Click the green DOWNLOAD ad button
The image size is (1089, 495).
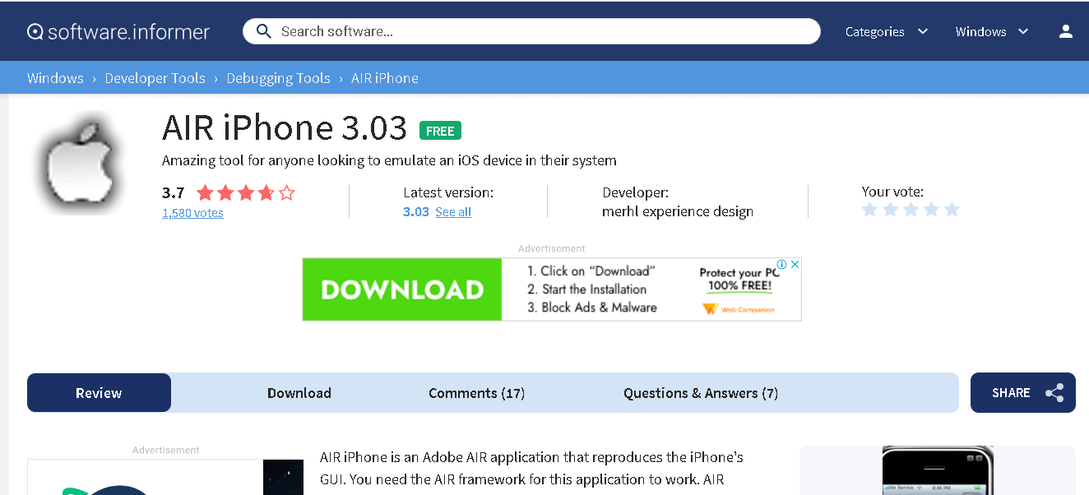402,289
